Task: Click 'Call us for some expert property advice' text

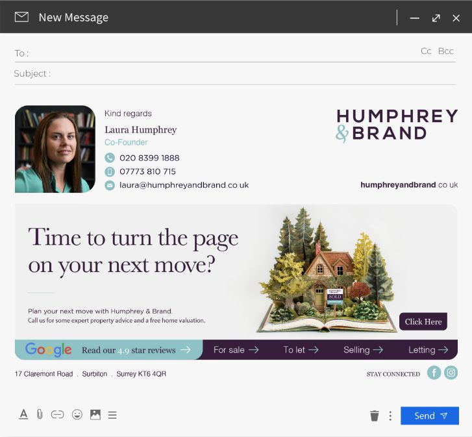Action: click(x=116, y=321)
